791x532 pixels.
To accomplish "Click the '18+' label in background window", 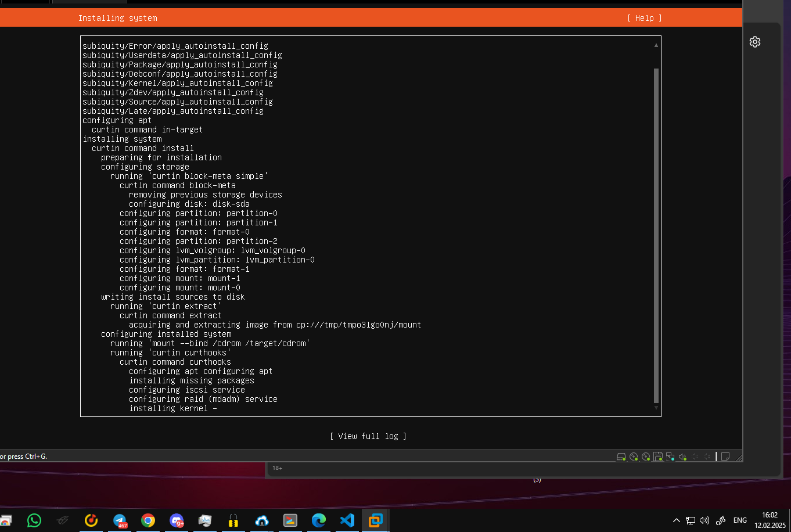I will [x=278, y=468].
